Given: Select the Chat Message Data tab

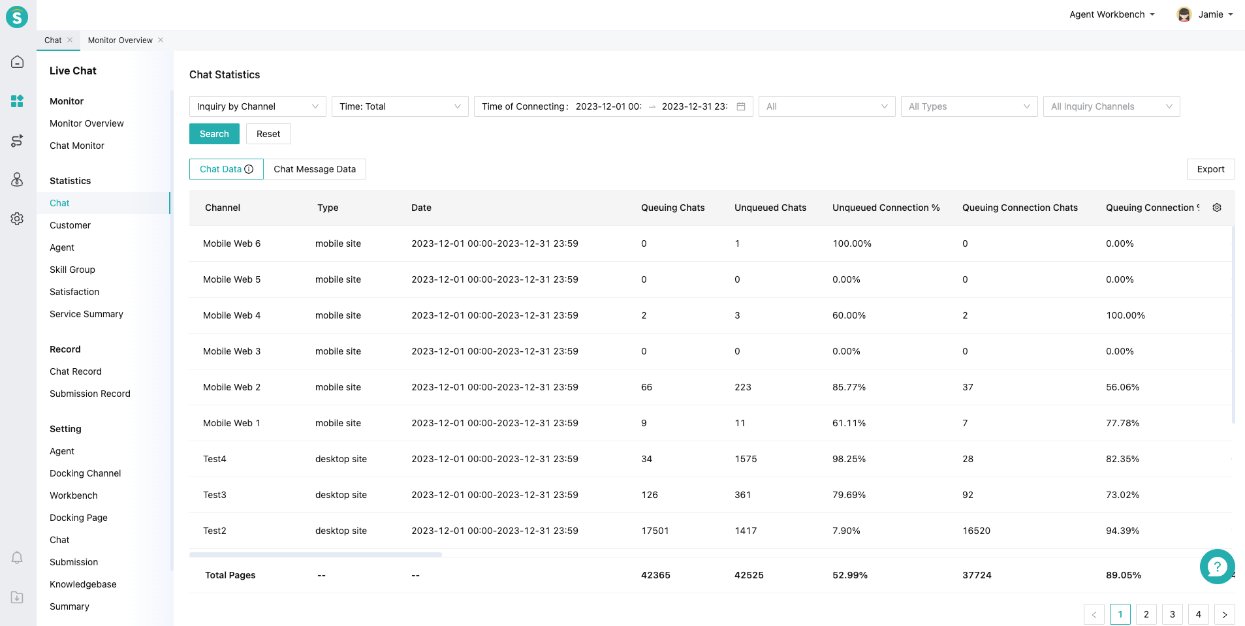Looking at the screenshot, I should coord(315,169).
